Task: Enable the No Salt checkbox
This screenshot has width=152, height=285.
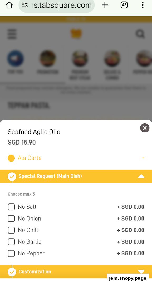Action: (11, 207)
